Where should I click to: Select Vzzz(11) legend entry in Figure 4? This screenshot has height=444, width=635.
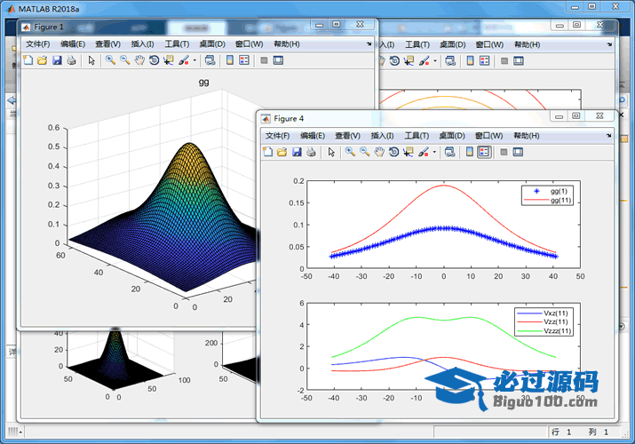pos(544,331)
